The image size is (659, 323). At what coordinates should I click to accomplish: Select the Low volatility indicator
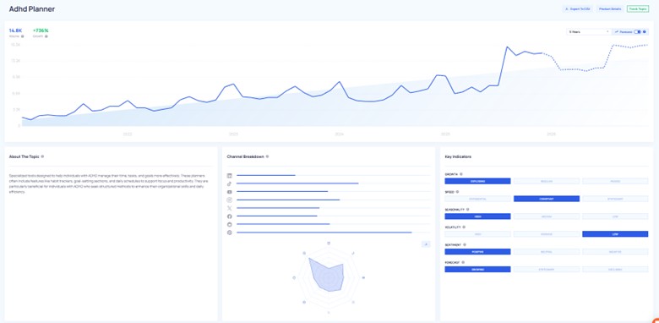[615, 234]
